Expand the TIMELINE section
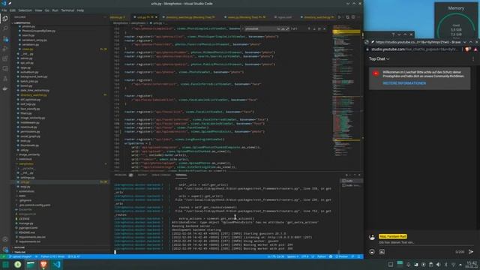Screen dimensions: 480x270 point(19,252)
